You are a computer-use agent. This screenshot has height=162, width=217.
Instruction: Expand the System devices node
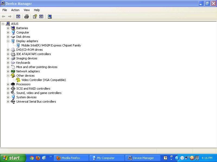(8, 97)
